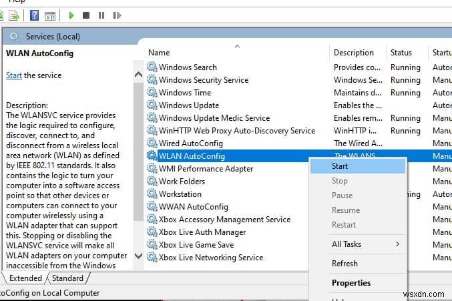452x301 pixels.
Task: Sort by the Name column header
Action: (237, 53)
